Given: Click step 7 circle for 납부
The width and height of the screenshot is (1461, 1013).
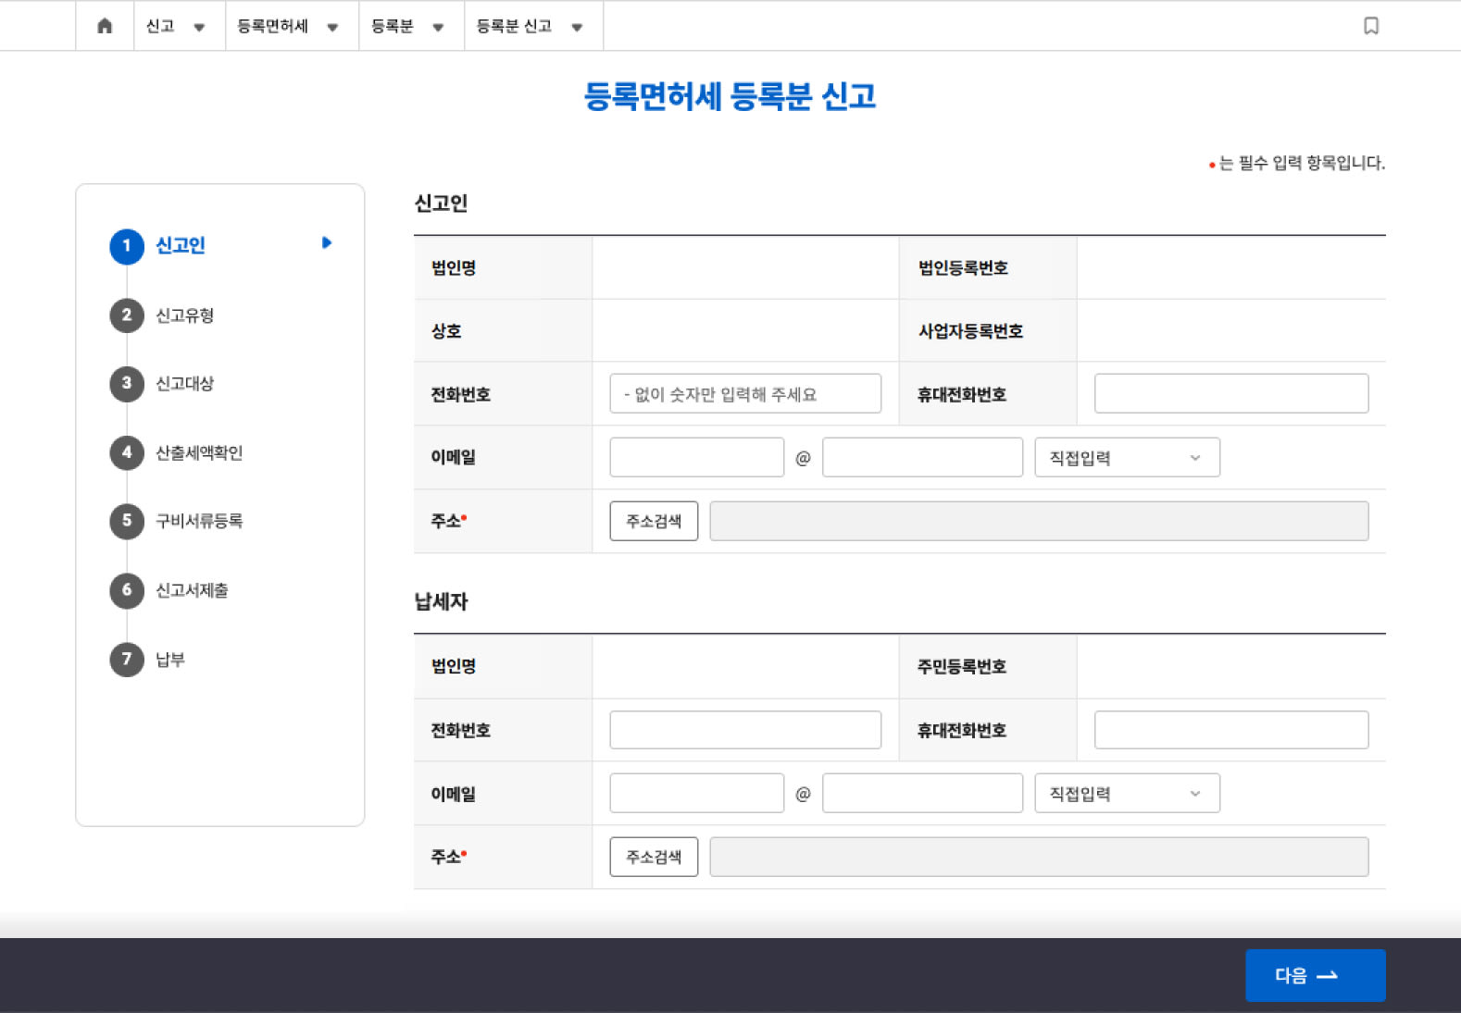Looking at the screenshot, I should pos(127,660).
